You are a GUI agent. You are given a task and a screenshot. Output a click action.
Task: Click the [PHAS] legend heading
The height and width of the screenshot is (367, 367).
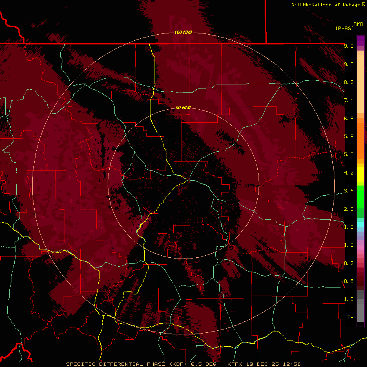click(x=345, y=29)
